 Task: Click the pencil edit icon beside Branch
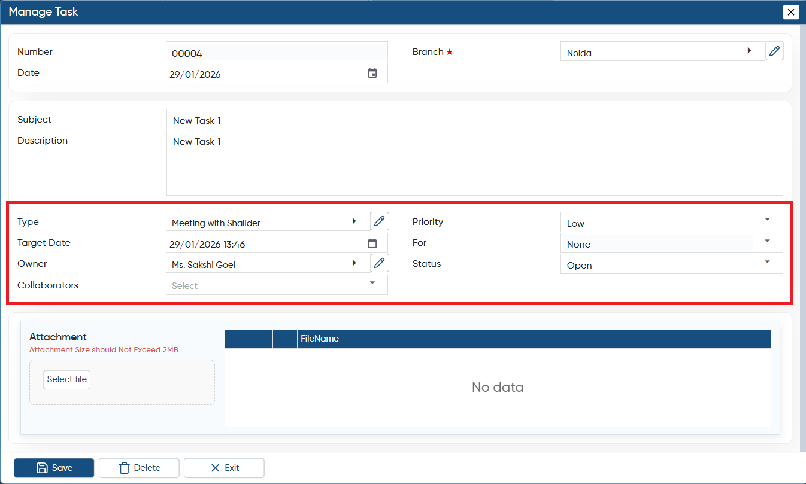point(774,51)
